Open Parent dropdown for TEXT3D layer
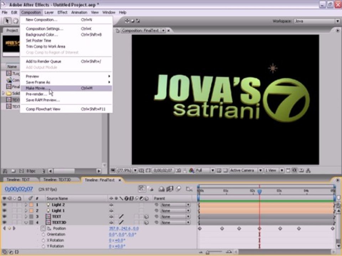Viewport: 342px width, 256px height. [175, 223]
